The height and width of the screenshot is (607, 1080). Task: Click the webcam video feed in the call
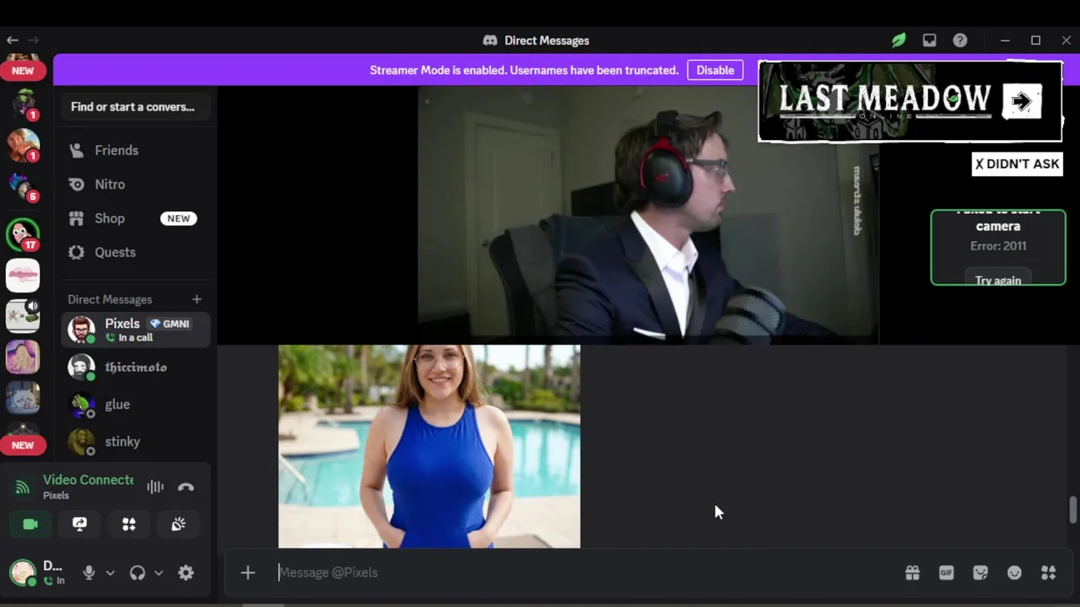click(648, 215)
